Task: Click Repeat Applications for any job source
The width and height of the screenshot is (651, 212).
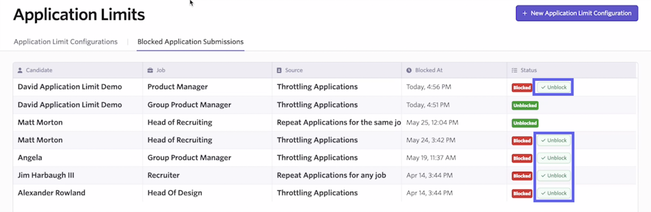Action: (331, 176)
